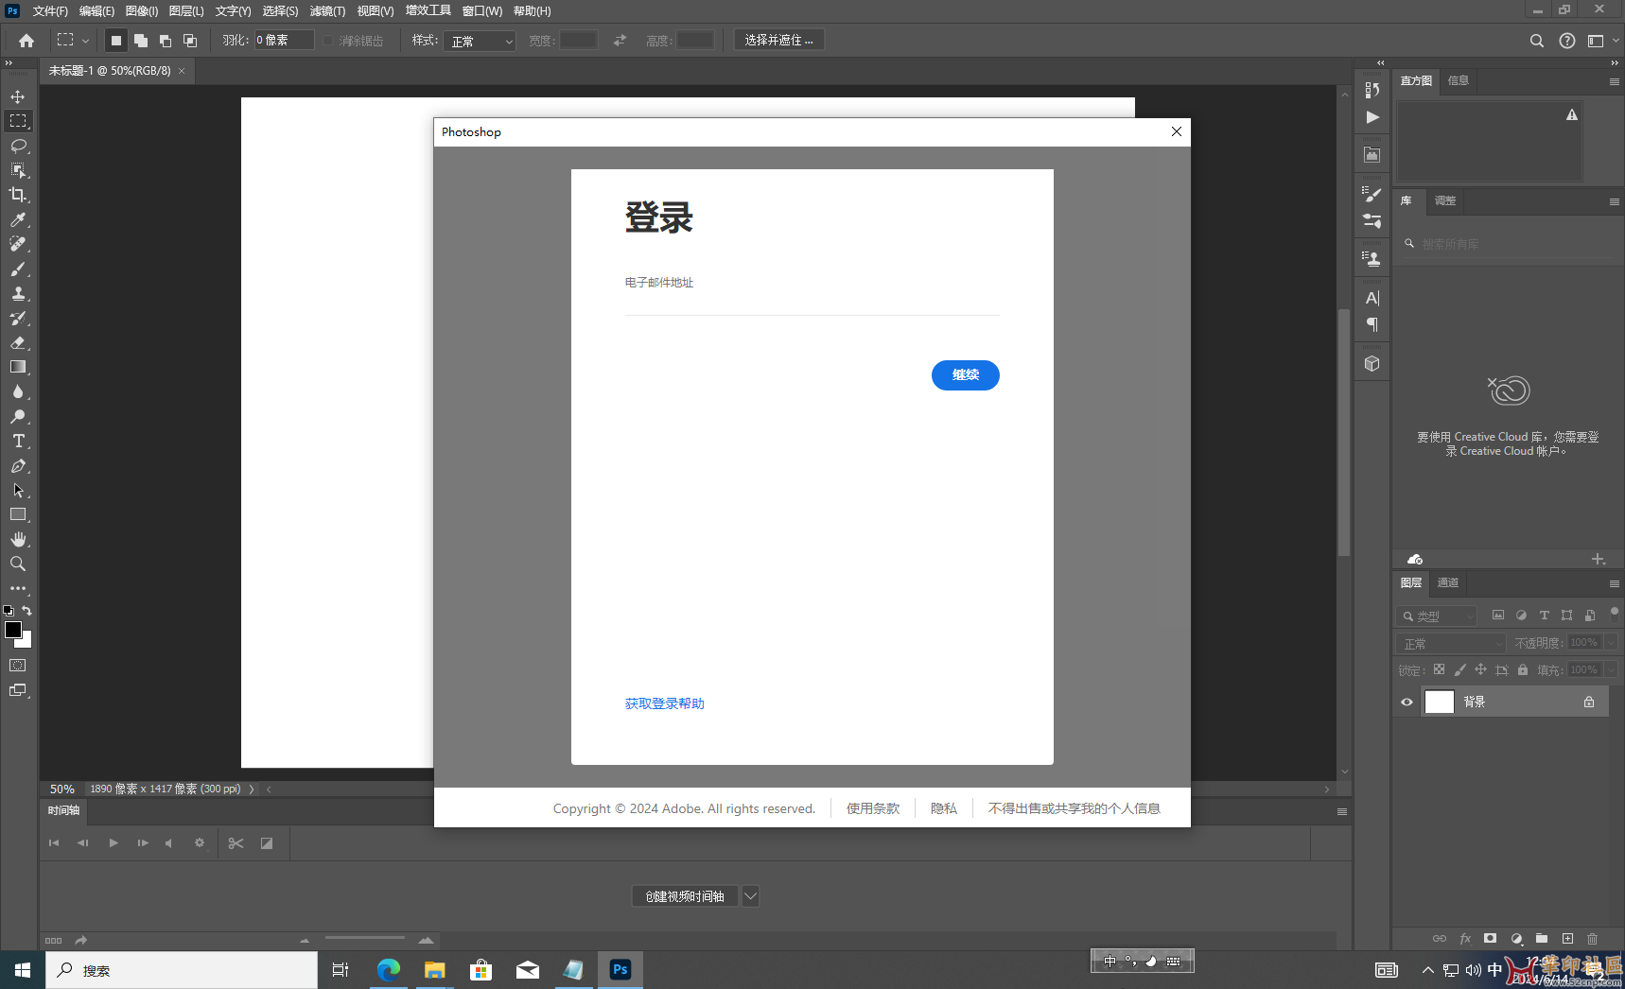Select the Path Selection tool
This screenshot has height=989, width=1625.
[18, 490]
